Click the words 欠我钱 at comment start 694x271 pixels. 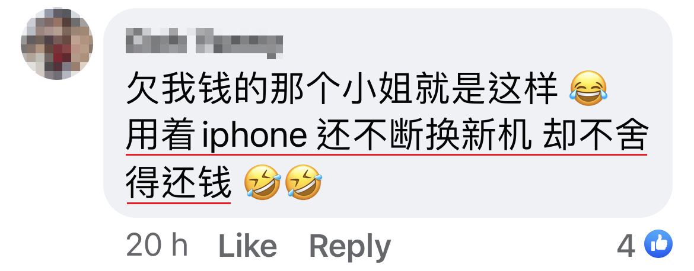(179, 89)
